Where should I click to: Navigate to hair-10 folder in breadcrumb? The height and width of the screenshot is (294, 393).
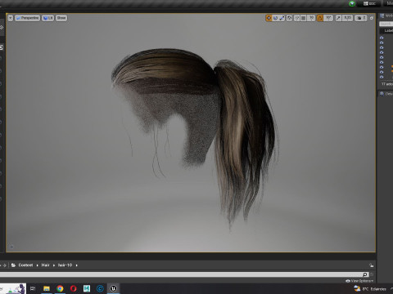pyautogui.click(x=65, y=265)
